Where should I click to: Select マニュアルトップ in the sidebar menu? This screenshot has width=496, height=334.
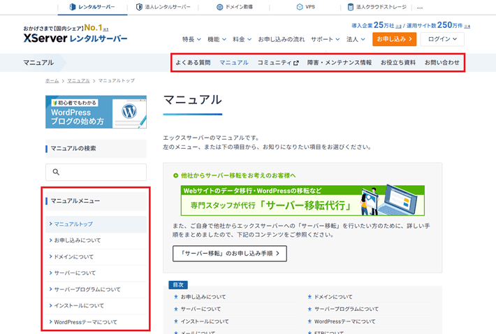(96, 224)
